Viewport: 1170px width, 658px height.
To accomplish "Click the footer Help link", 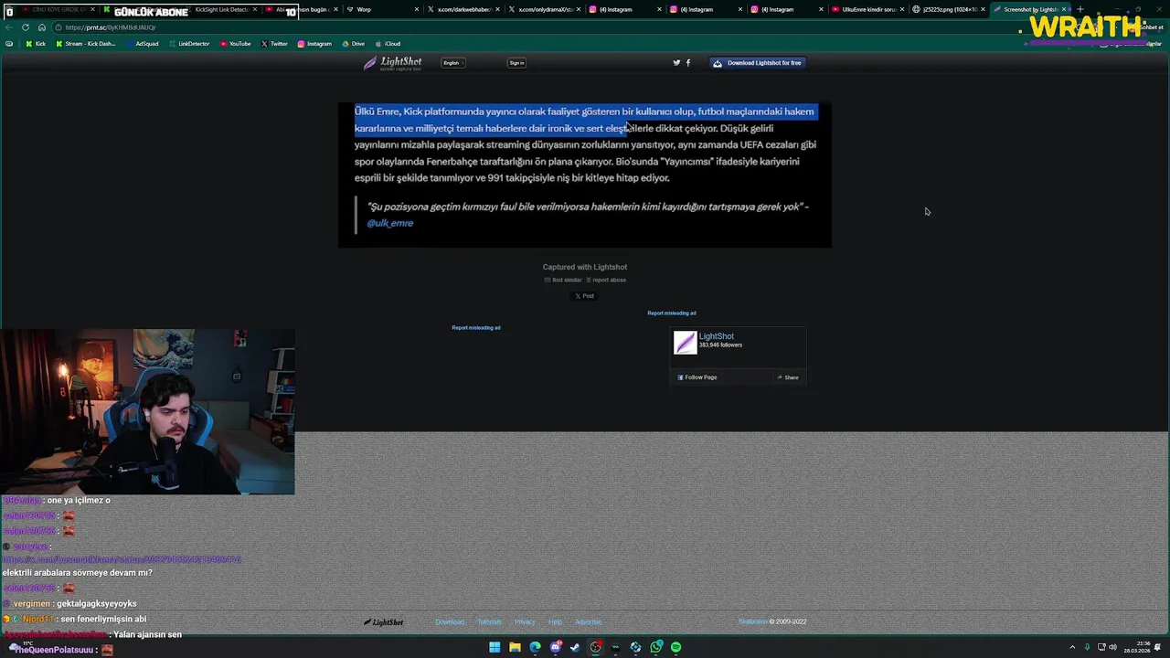I will click(555, 622).
